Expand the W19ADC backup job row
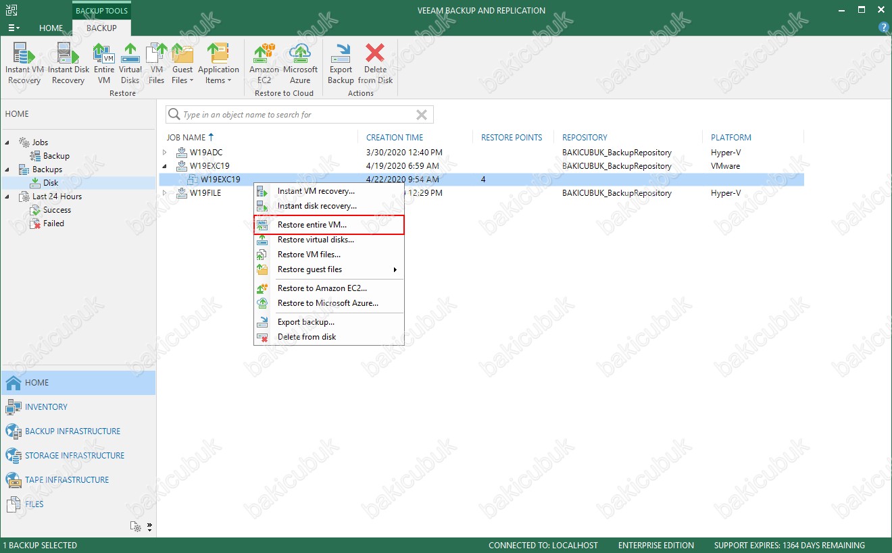 pos(164,153)
